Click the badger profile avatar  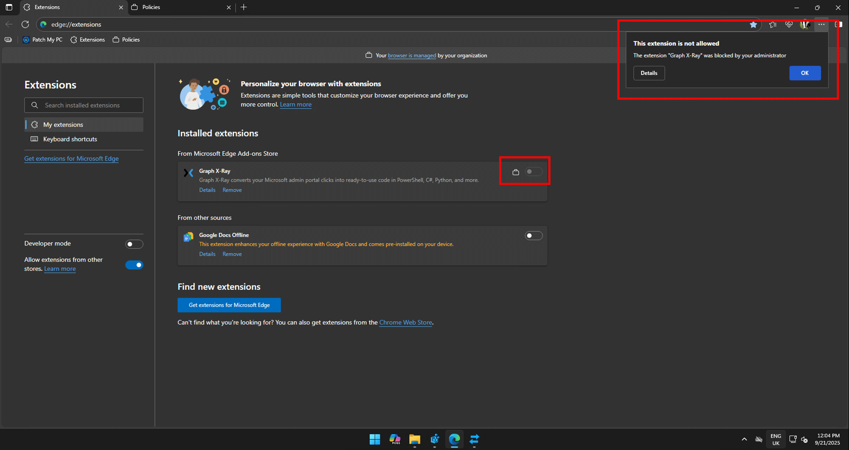pyautogui.click(x=804, y=25)
